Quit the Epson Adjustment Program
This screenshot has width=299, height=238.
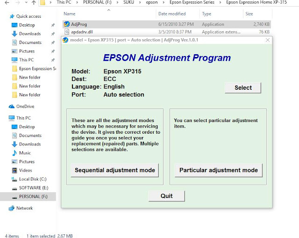(x=167, y=196)
